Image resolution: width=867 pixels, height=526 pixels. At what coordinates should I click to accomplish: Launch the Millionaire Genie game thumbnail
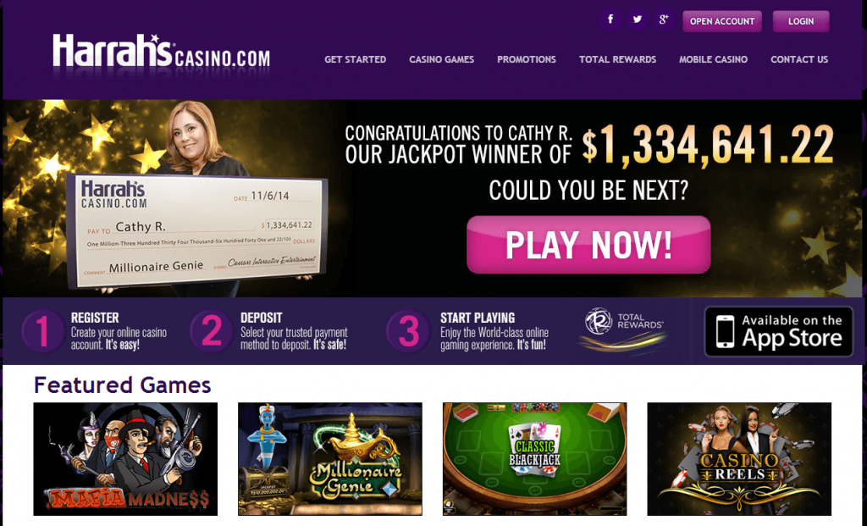[x=330, y=459]
